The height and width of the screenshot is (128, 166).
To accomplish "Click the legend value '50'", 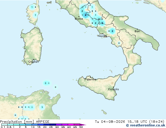I will coord(81,127).
